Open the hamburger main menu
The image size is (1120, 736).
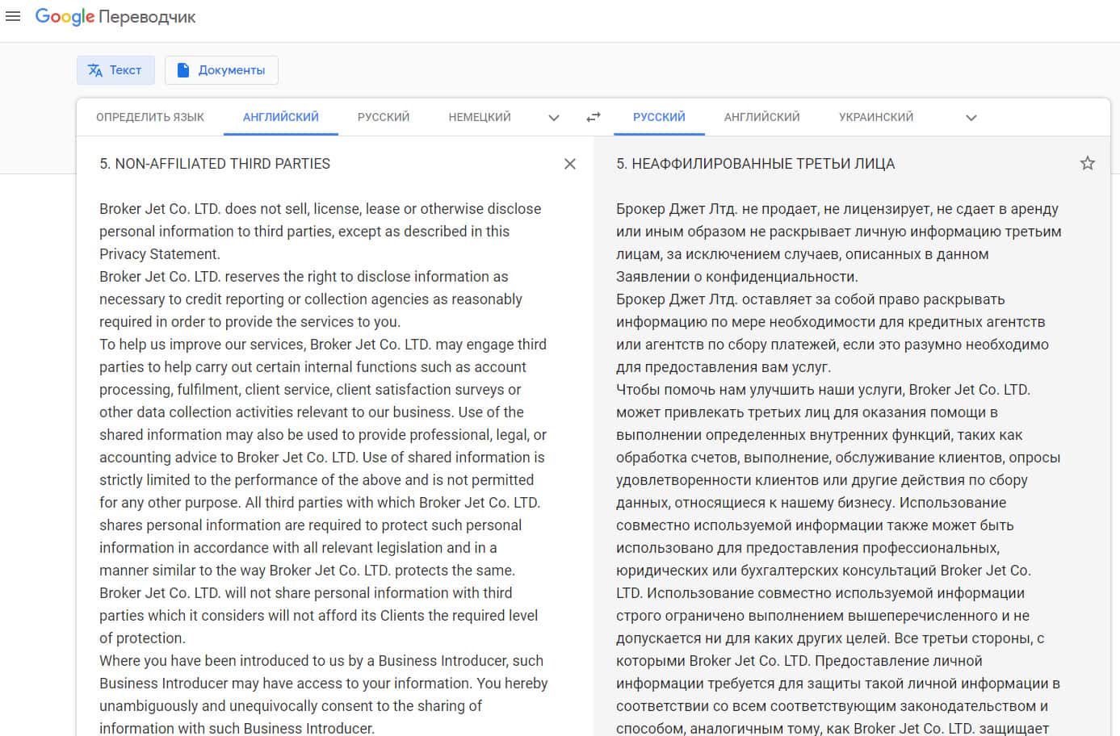(x=13, y=17)
